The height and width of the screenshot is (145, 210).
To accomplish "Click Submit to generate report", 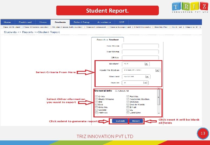I will tap(120, 121).
